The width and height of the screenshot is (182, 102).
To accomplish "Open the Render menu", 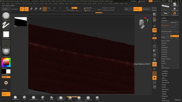I will (84, 3).
